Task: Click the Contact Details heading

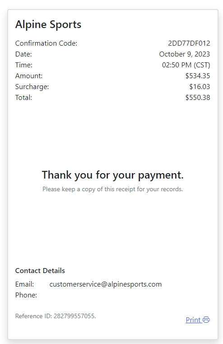Action: tap(40, 271)
